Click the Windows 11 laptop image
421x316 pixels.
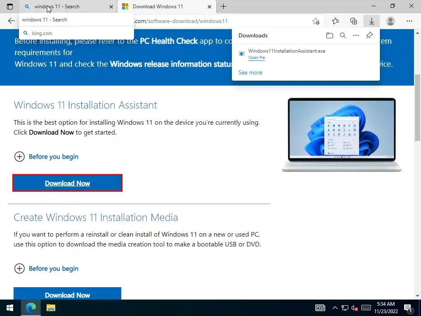coord(342,135)
